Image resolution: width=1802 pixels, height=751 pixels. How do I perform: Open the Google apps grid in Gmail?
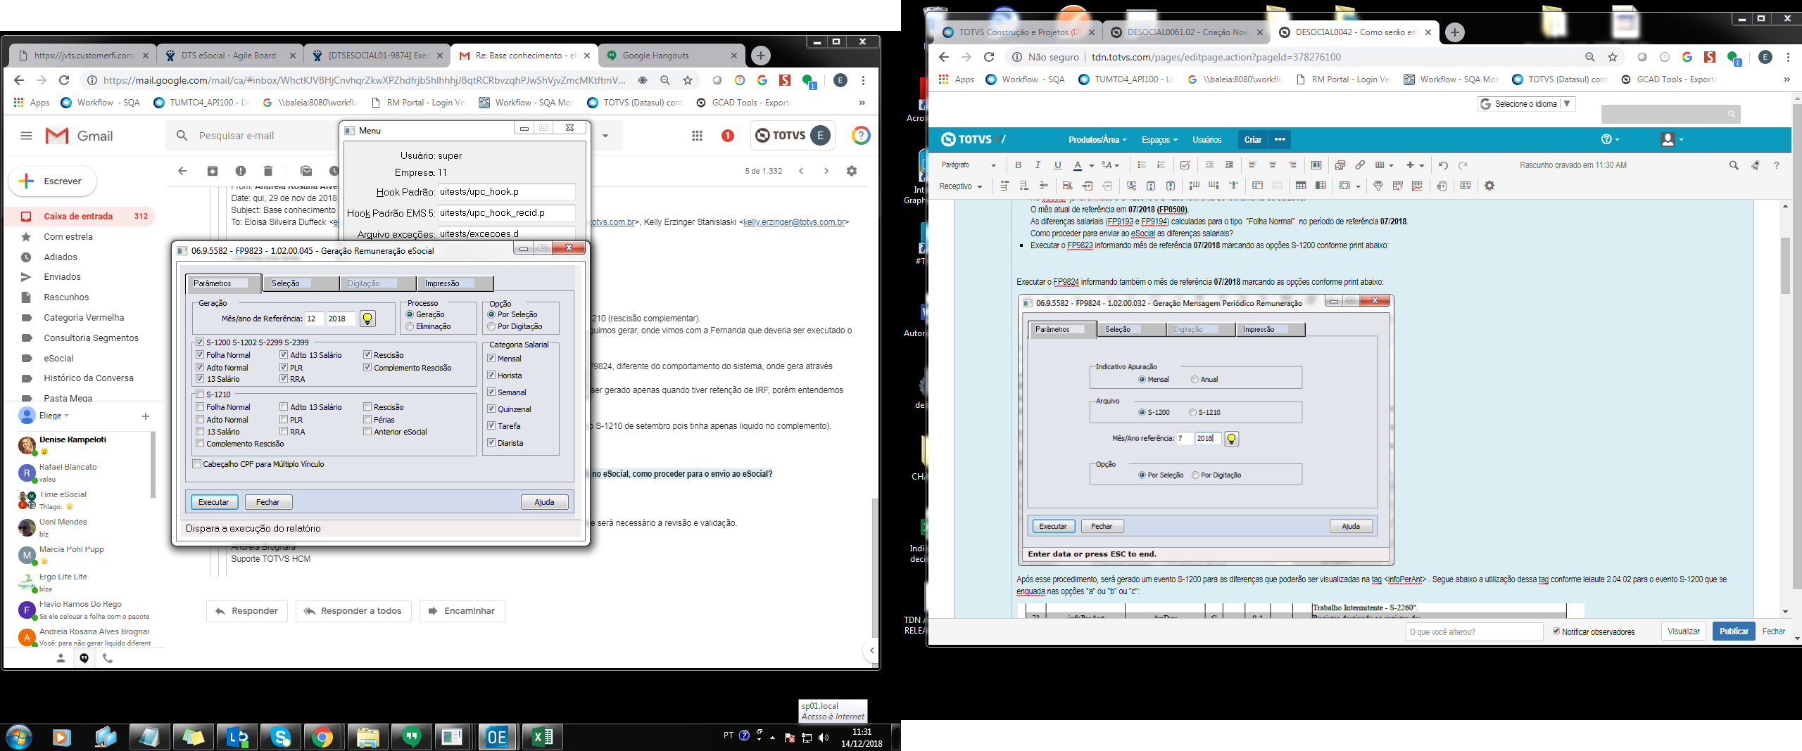pyautogui.click(x=697, y=136)
